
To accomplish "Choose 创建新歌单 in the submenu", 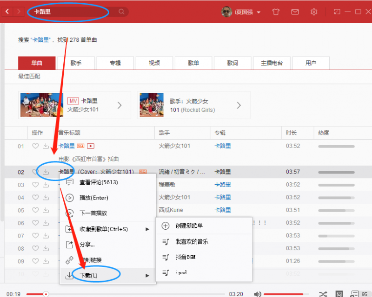I will 204,226.
